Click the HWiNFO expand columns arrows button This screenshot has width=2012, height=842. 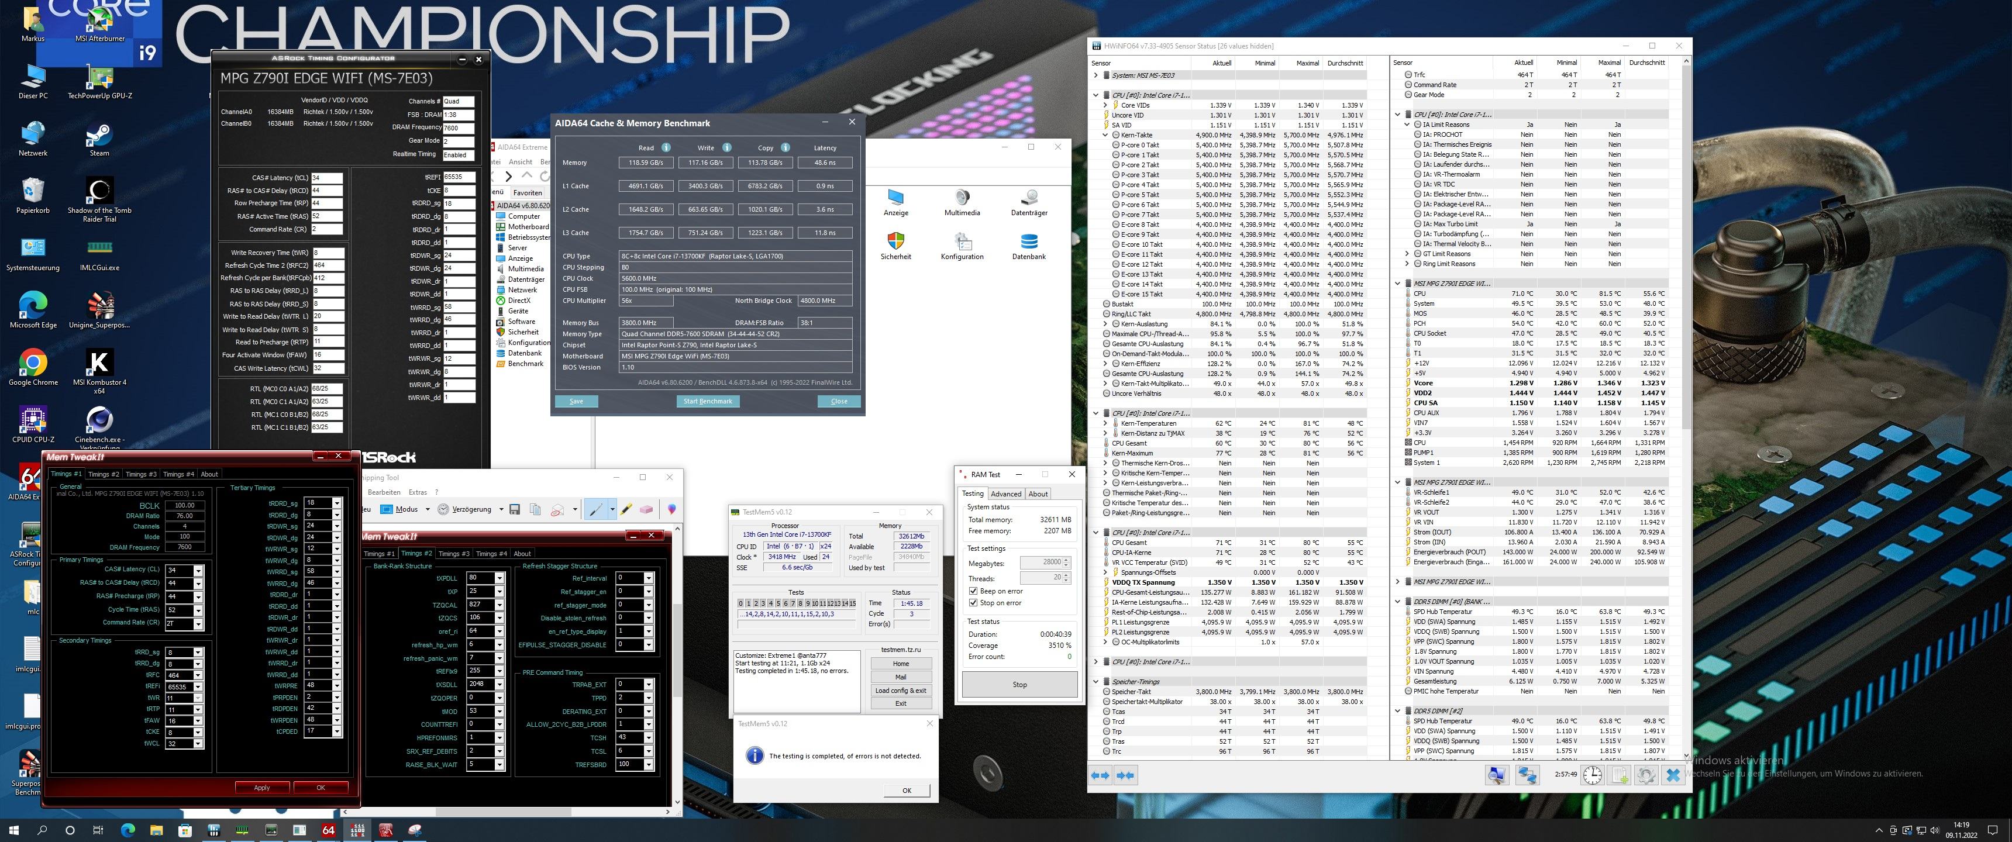click(1100, 775)
